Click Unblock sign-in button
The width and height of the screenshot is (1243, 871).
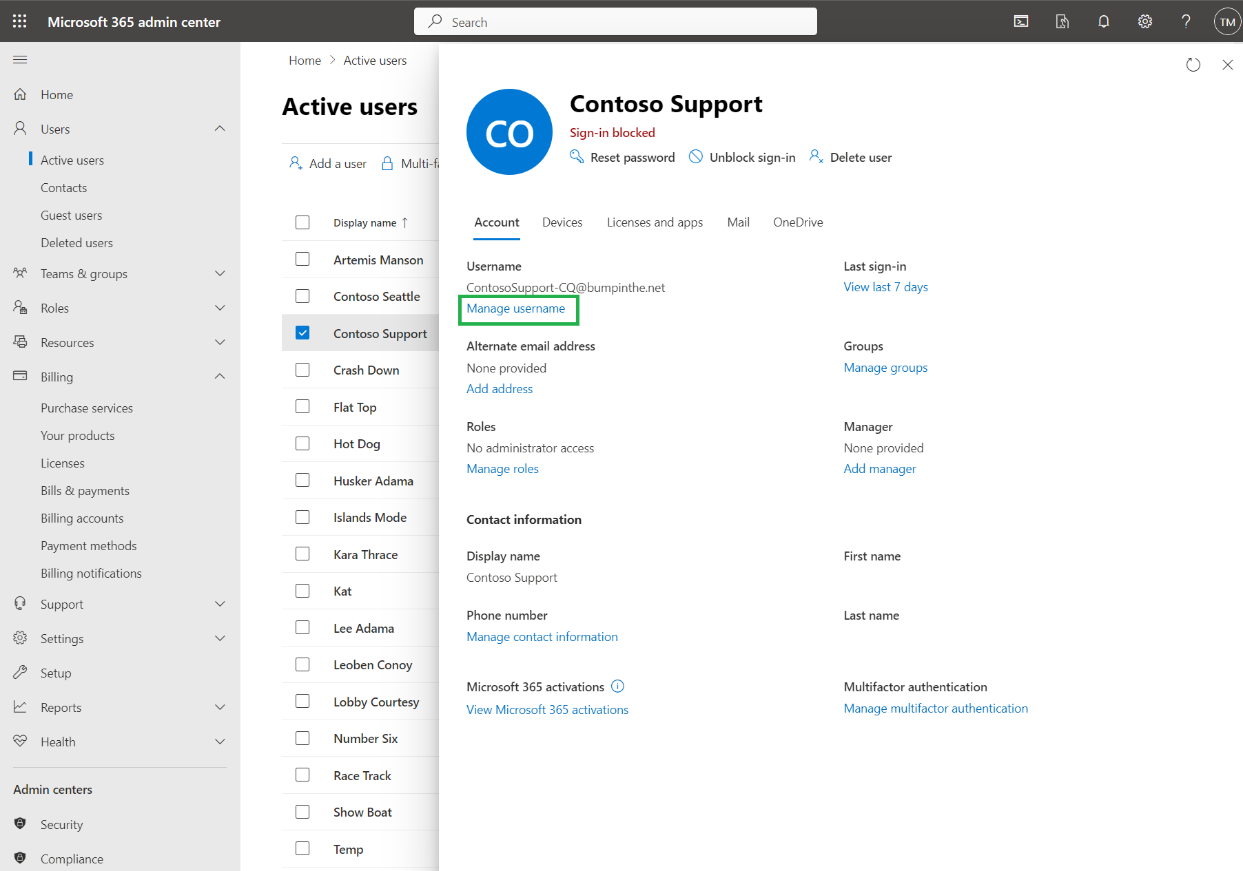click(743, 158)
